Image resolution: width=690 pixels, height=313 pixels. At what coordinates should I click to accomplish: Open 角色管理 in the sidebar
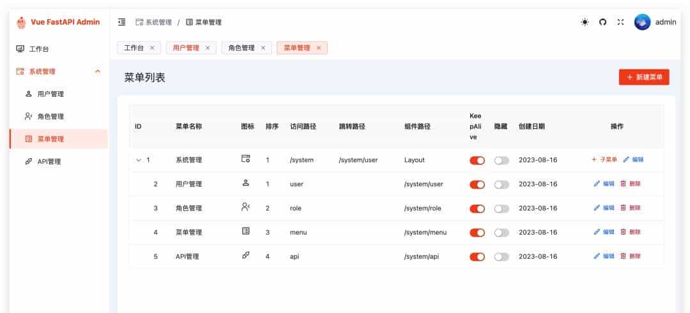59,116
